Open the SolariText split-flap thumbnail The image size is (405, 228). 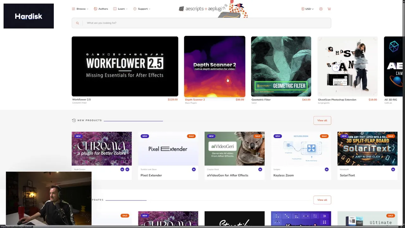(367, 149)
